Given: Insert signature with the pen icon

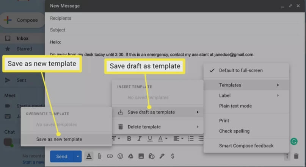Looking at the screenshot, I should pyautogui.click(x=162, y=156).
